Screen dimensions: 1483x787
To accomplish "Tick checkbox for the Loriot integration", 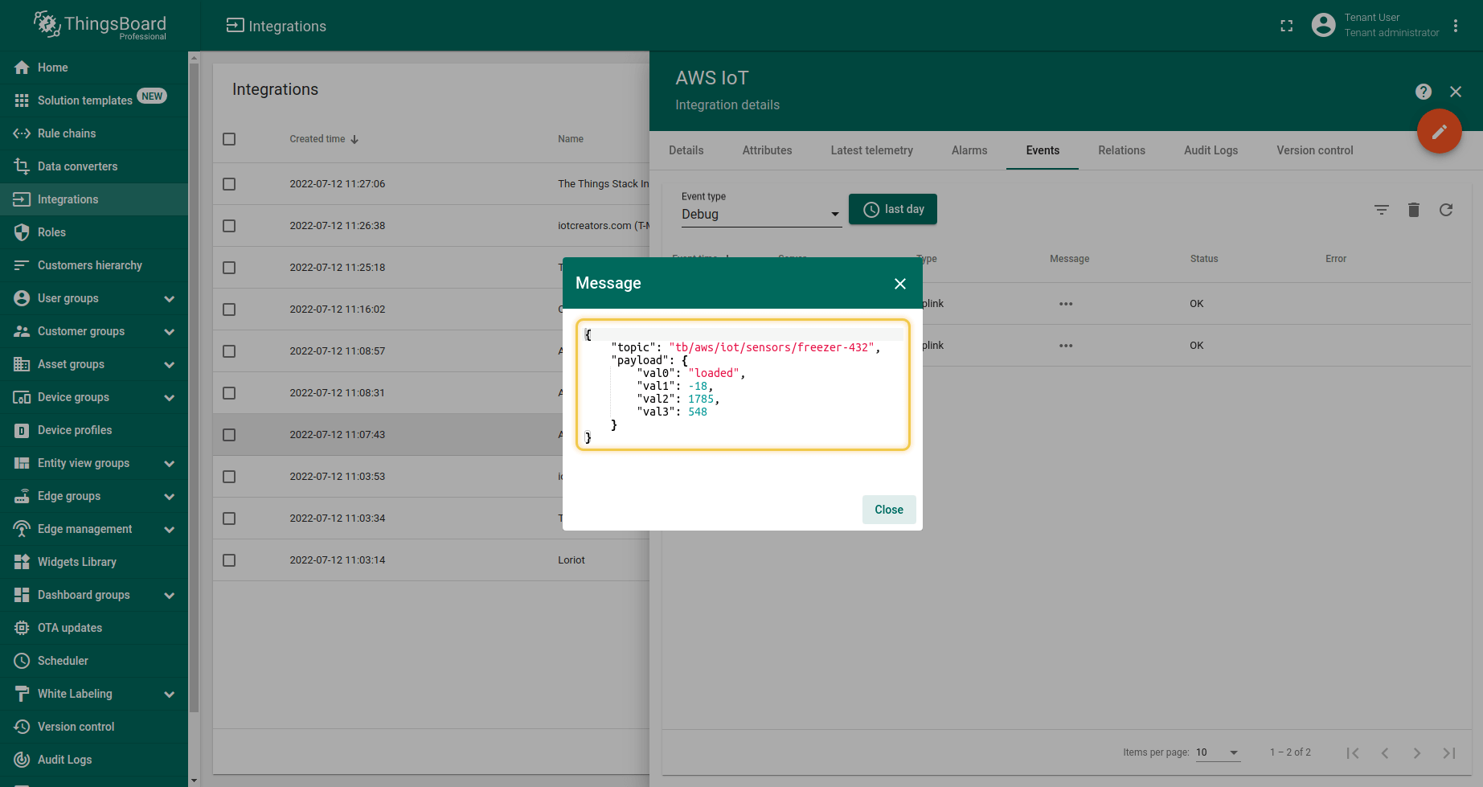I will pos(229,560).
